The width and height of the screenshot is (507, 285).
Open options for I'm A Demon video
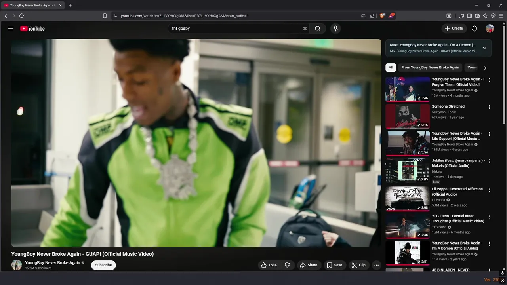pyautogui.click(x=490, y=244)
